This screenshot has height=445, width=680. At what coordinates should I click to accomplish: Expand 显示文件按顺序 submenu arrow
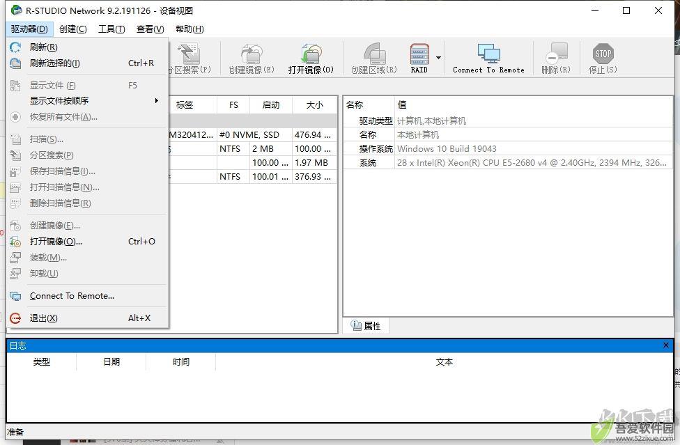pyautogui.click(x=157, y=100)
